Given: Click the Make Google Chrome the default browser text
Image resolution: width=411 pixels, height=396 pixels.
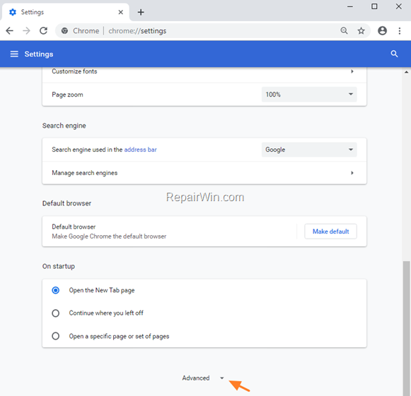Looking at the screenshot, I should [x=109, y=236].
